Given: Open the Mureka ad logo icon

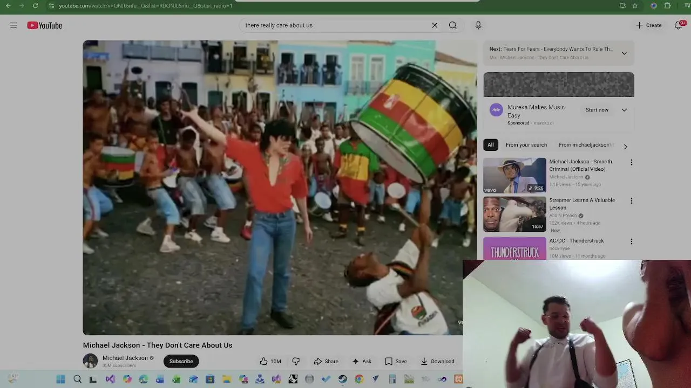Looking at the screenshot, I should pos(496,110).
